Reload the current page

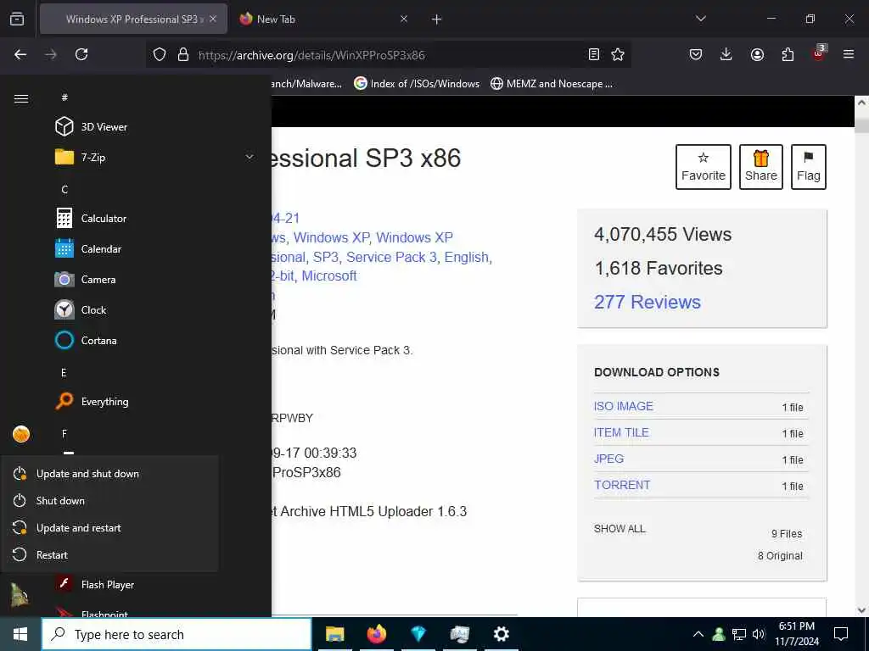pos(81,54)
